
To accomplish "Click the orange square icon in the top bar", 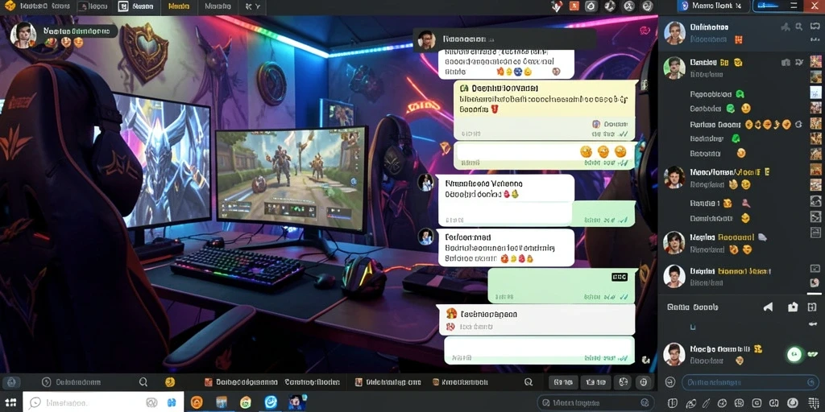I will pyautogui.click(x=574, y=6).
